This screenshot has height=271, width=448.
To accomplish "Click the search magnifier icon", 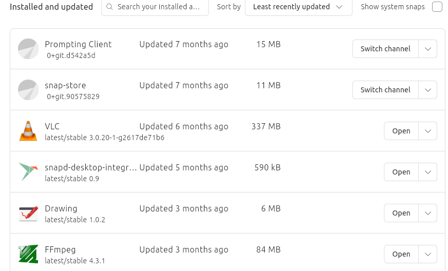I will (109, 7).
